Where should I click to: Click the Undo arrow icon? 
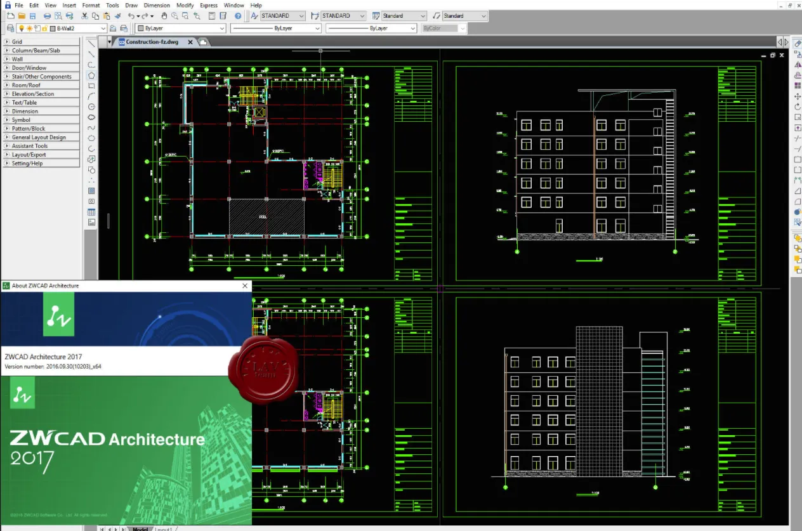click(x=131, y=15)
